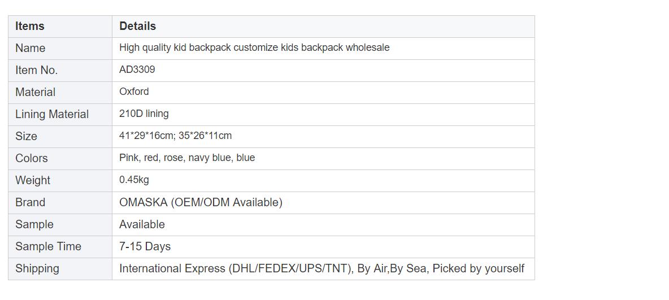
Task: Click the item number AD3309
Action: click(x=137, y=69)
